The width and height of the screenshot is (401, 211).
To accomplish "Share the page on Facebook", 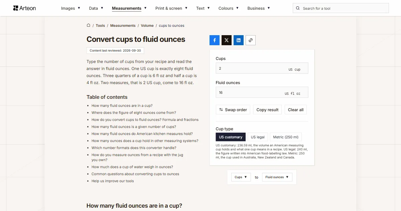I will [x=215, y=40].
